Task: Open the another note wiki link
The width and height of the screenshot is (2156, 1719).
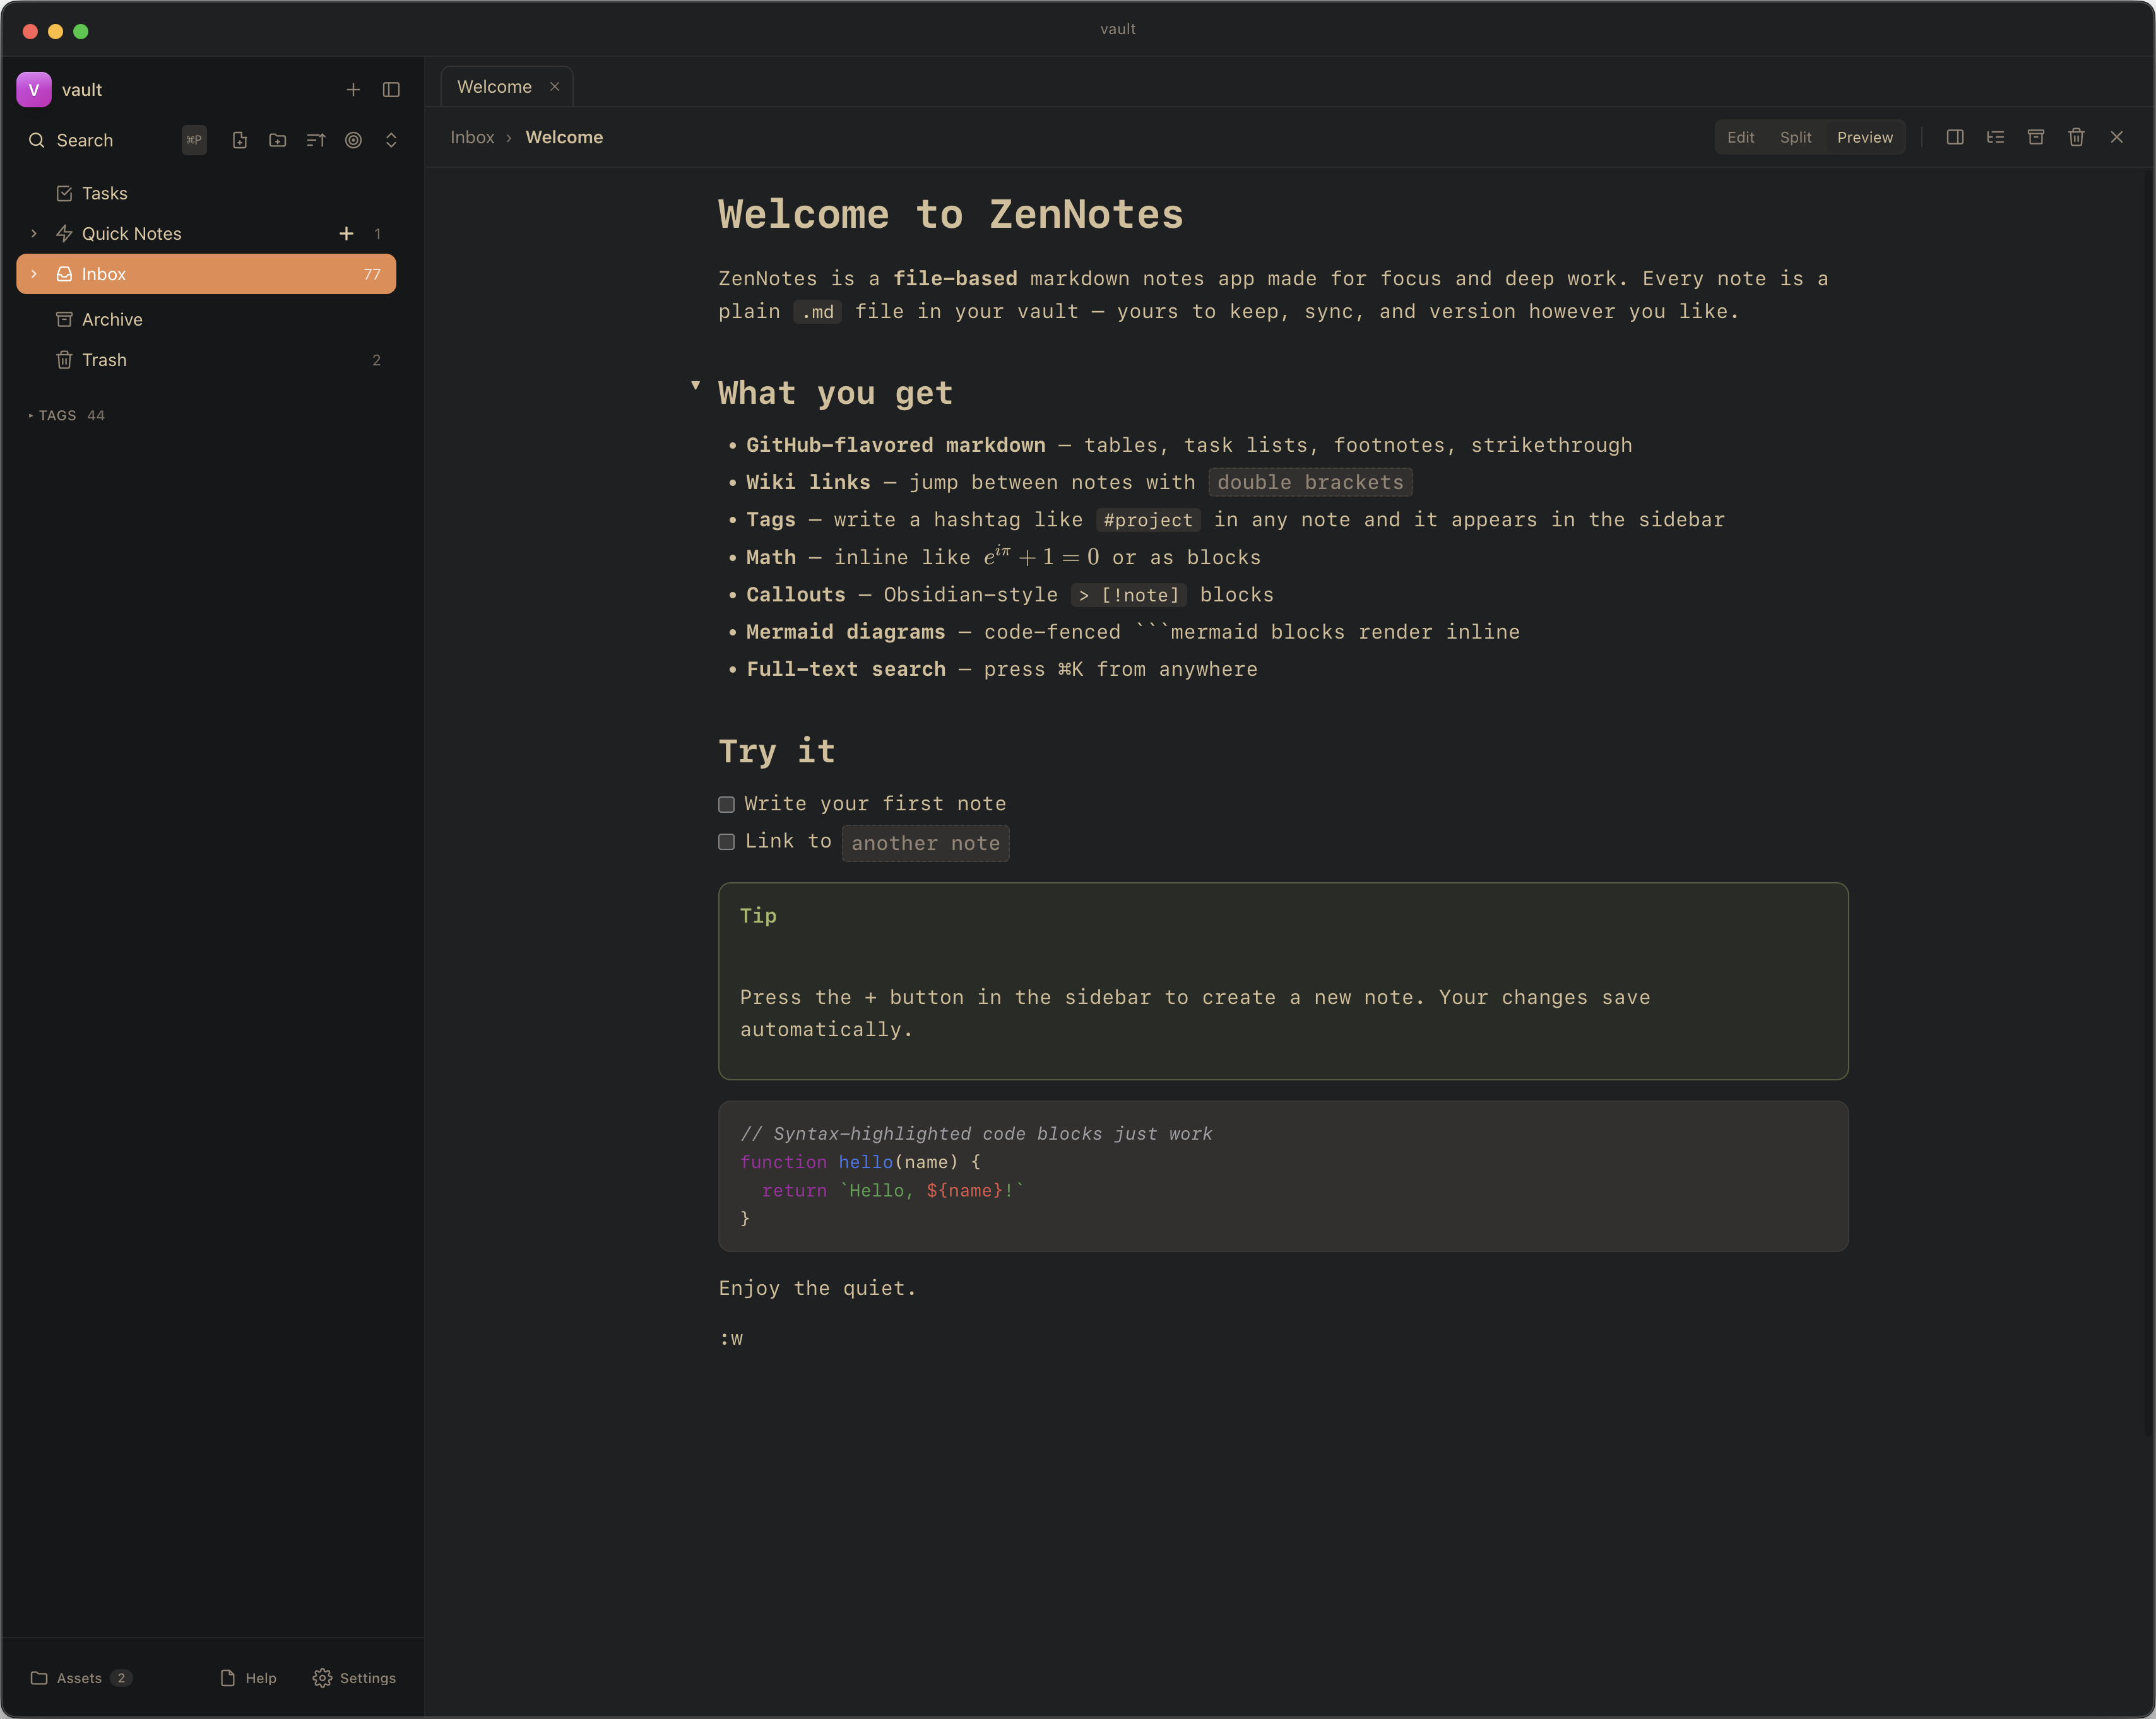Action: 925,843
